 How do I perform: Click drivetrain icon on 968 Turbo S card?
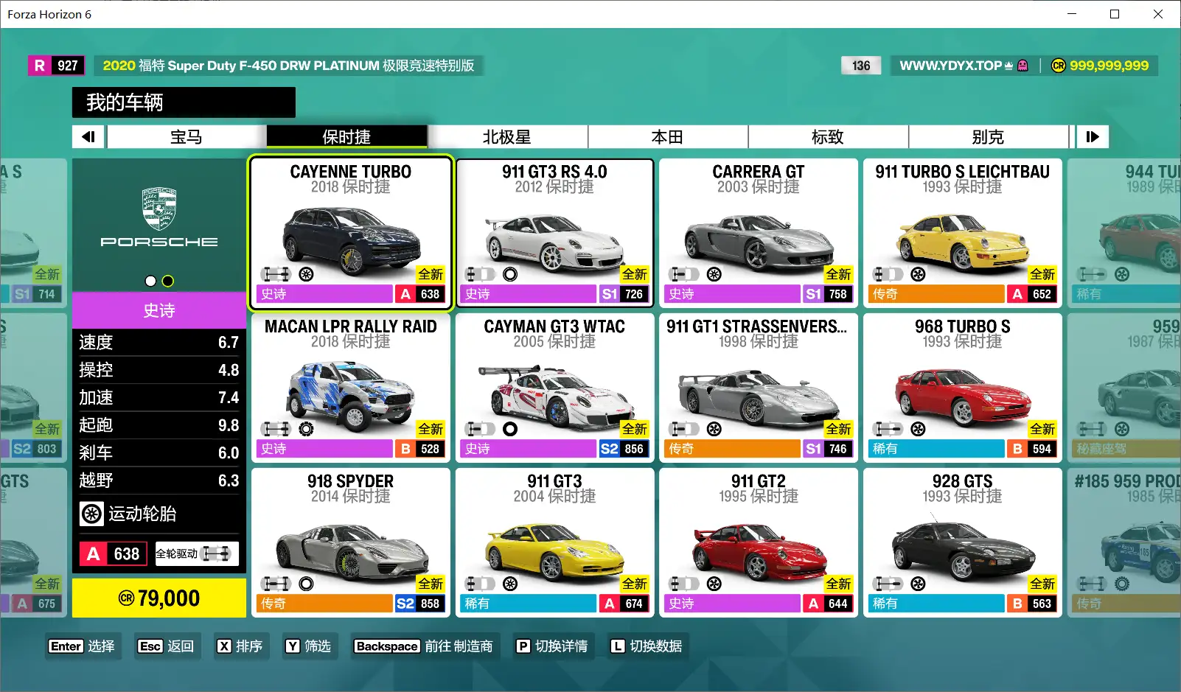pos(888,429)
